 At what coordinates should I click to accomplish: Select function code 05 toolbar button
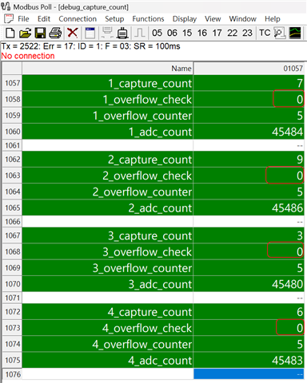[x=157, y=33]
